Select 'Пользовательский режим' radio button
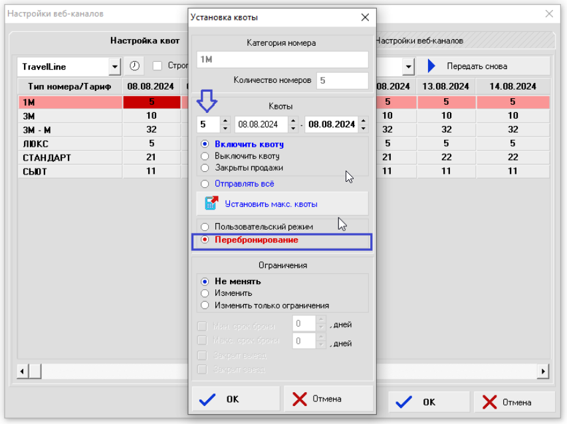The image size is (567, 424). tap(205, 227)
